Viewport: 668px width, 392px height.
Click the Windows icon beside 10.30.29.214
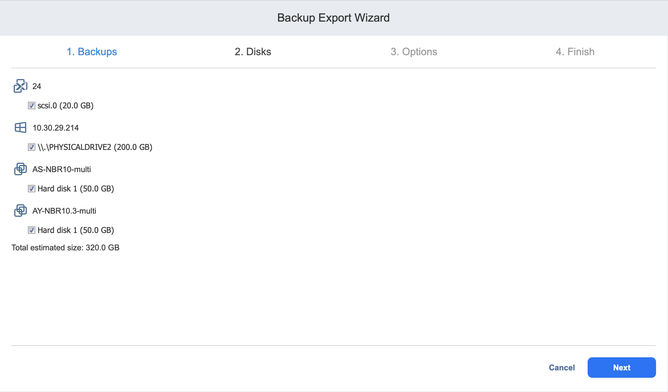(x=20, y=127)
